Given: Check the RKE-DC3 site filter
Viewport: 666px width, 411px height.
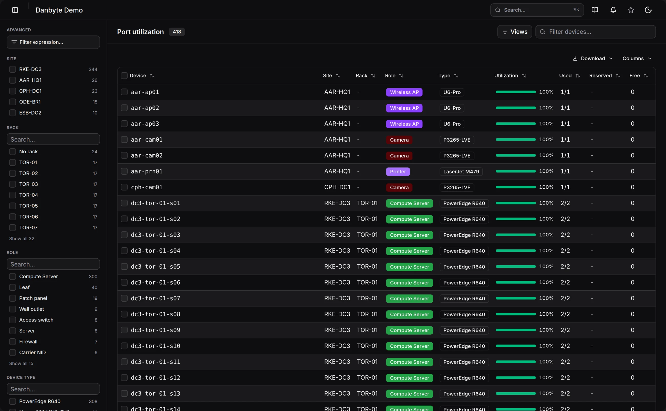Looking at the screenshot, I should click(13, 69).
